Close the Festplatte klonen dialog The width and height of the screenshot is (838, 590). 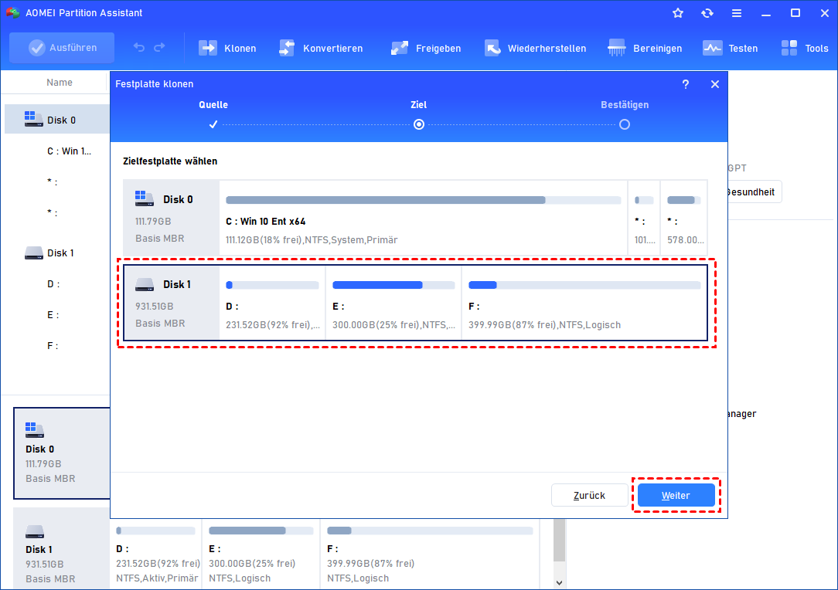pyautogui.click(x=715, y=84)
